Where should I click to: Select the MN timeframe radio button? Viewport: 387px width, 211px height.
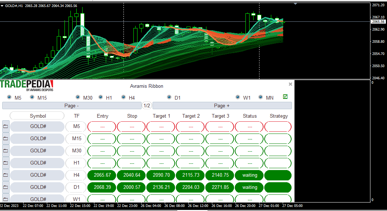pyautogui.click(x=261, y=97)
